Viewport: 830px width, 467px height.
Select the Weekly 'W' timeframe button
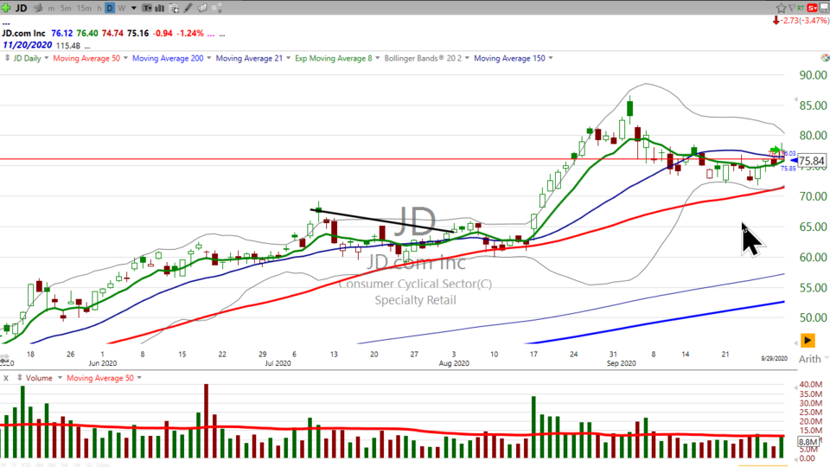tap(121, 9)
